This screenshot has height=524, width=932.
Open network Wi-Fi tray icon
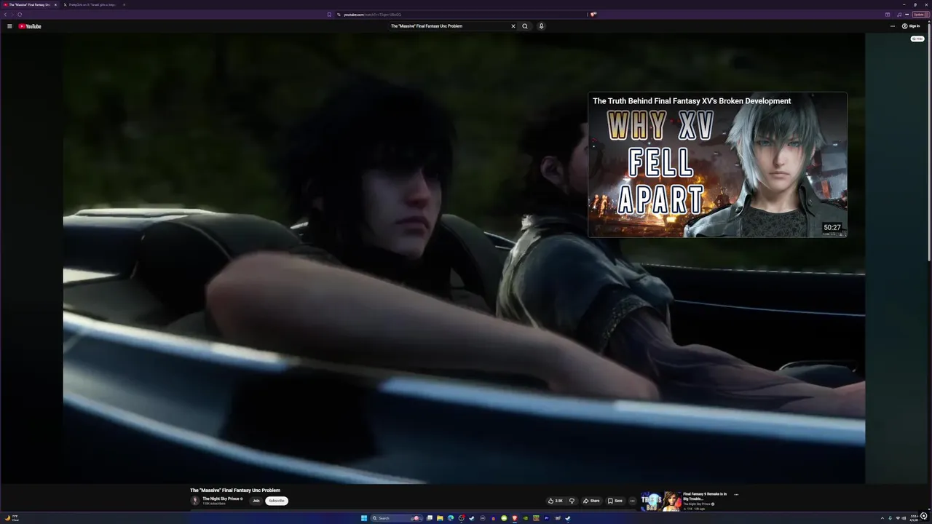[898, 518]
